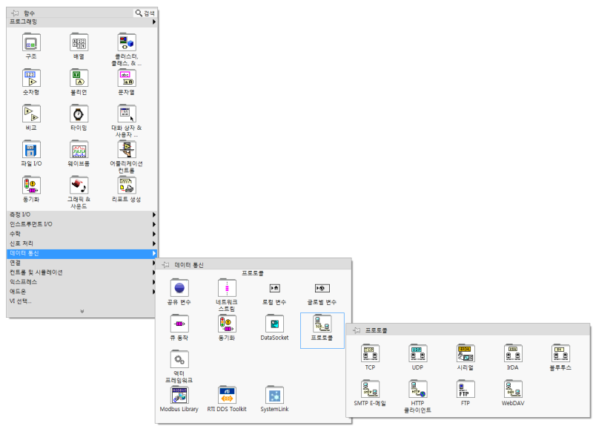The height and width of the screenshot is (429, 593).
Task: Open the 클러스터, 클래스 & ... palette icon
Action: tap(127, 42)
